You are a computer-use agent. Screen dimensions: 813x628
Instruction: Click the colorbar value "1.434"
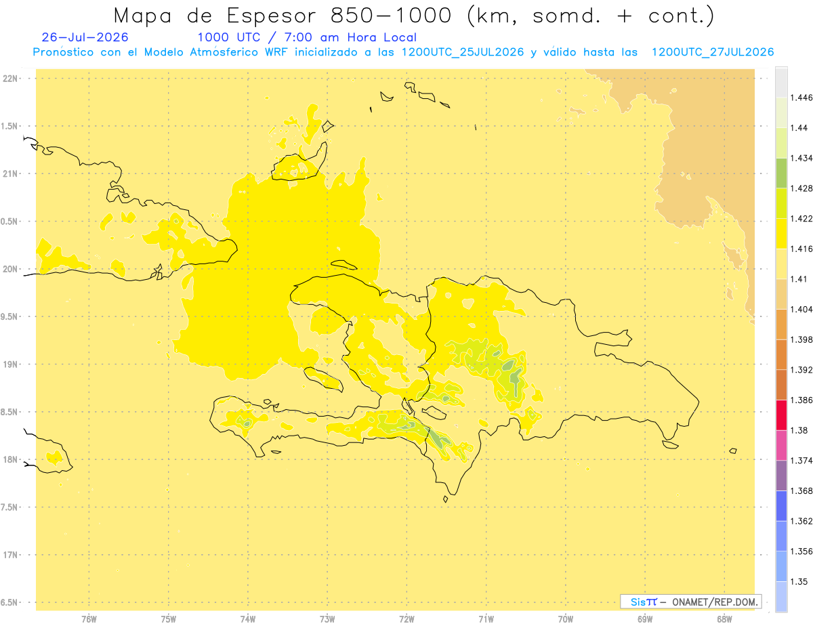coord(802,159)
